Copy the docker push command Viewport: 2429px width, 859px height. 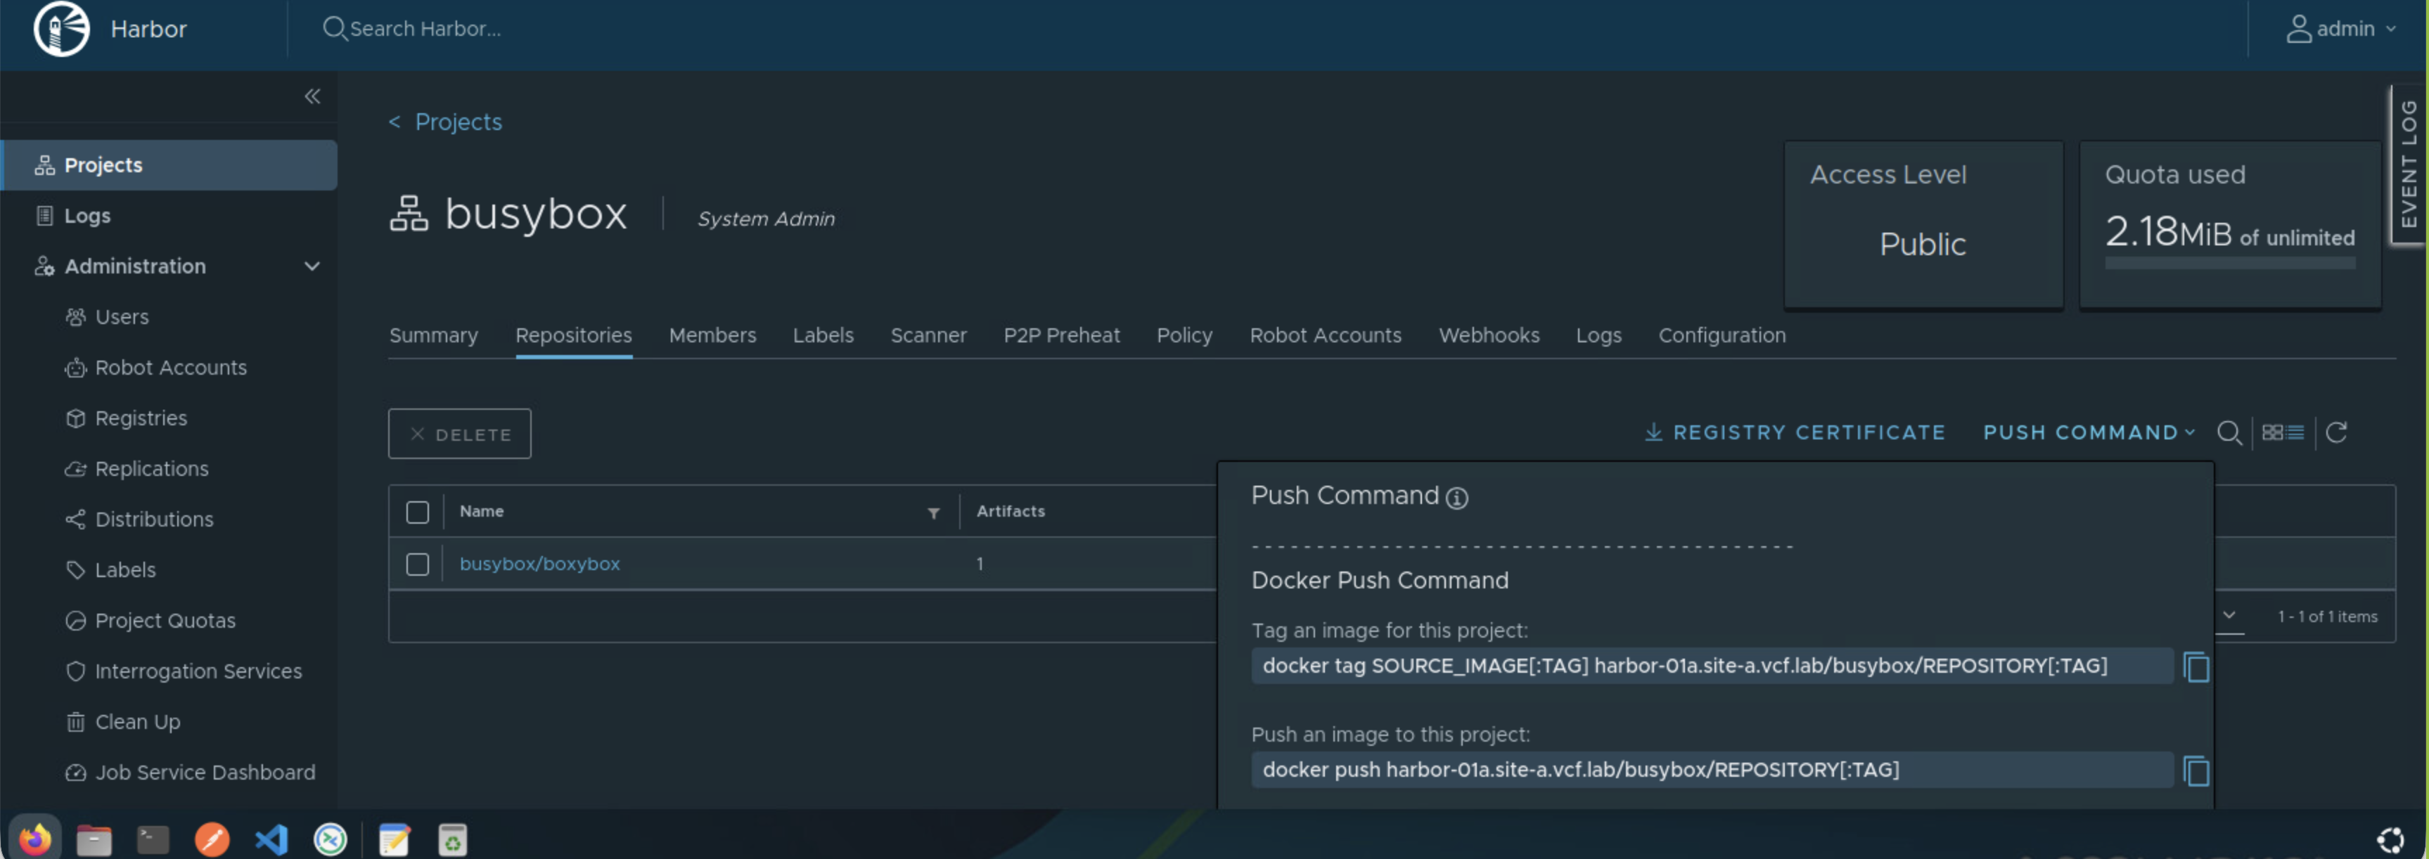tap(2196, 770)
